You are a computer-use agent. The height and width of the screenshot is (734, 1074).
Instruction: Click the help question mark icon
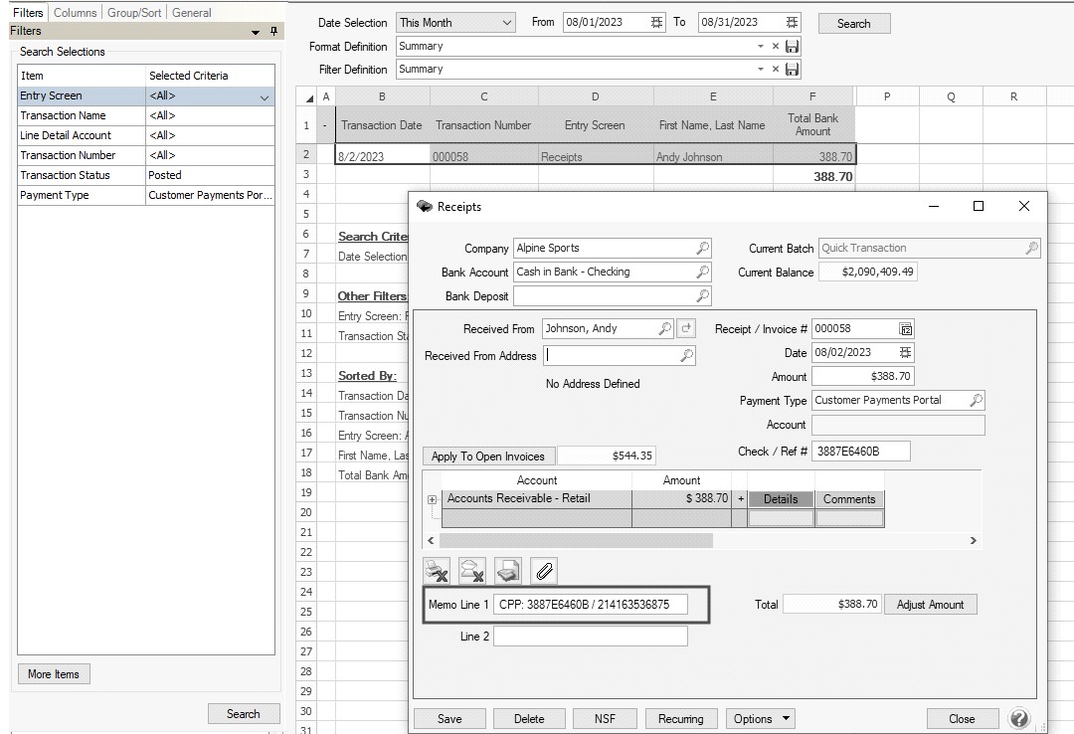pyautogui.click(x=1018, y=718)
